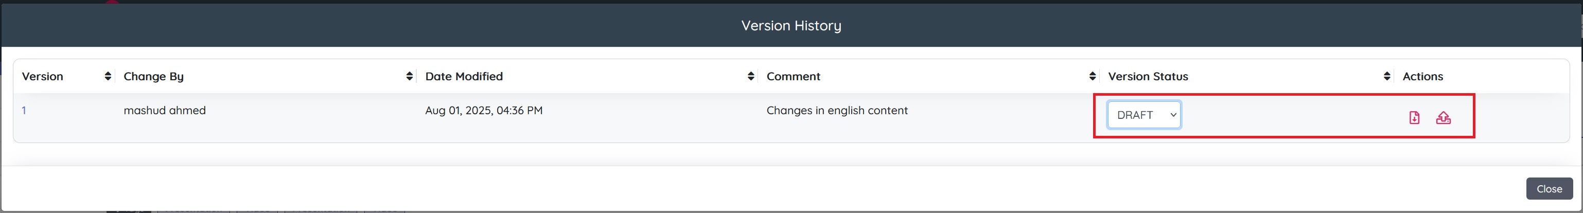
Task: Click the 'Actions' column header label
Action: pyautogui.click(x=1422, y=76)
